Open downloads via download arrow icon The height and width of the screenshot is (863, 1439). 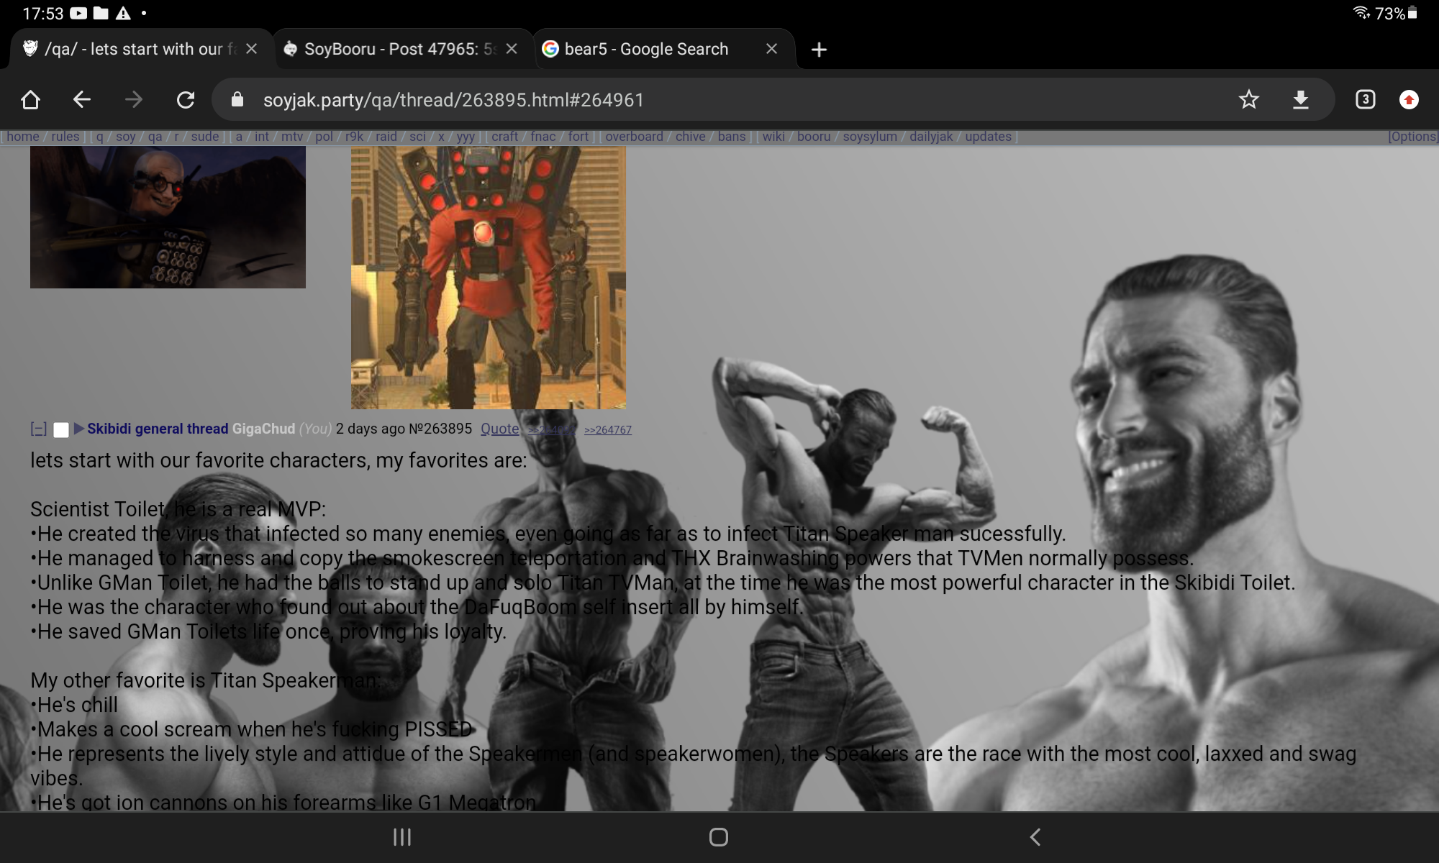pos(1300,99)
